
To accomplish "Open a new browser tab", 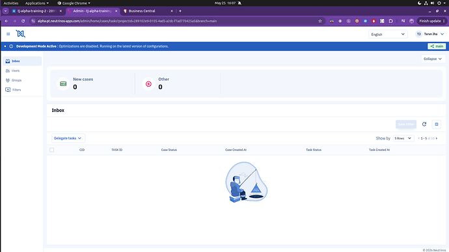I will (180, 11).
